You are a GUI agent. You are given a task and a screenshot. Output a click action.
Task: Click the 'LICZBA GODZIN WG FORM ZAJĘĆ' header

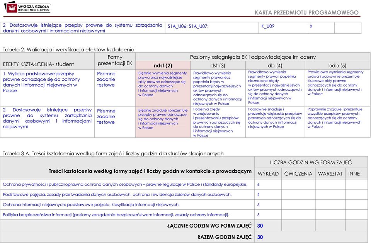pyautogui.click(x=311, y=162)
